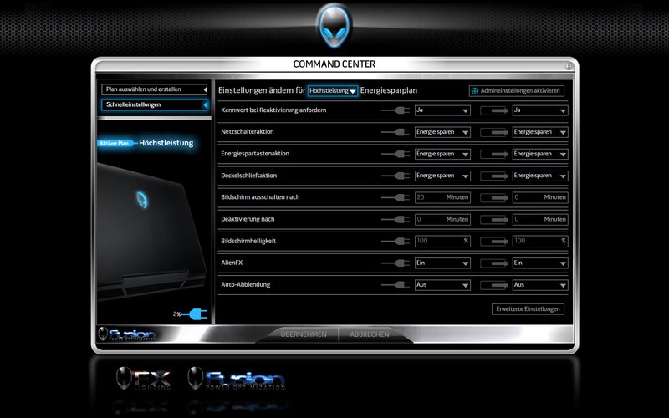Screen dimensions: 669x418
Task: Click the blue power plug battery icon
Action: 194,314
